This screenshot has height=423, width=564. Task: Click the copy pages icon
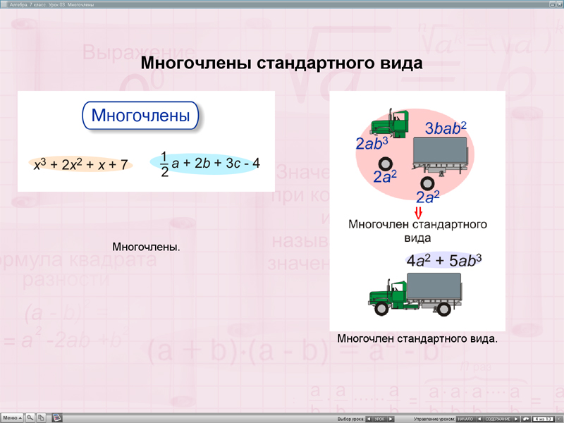pyautogui.click(x=40, y=417)
